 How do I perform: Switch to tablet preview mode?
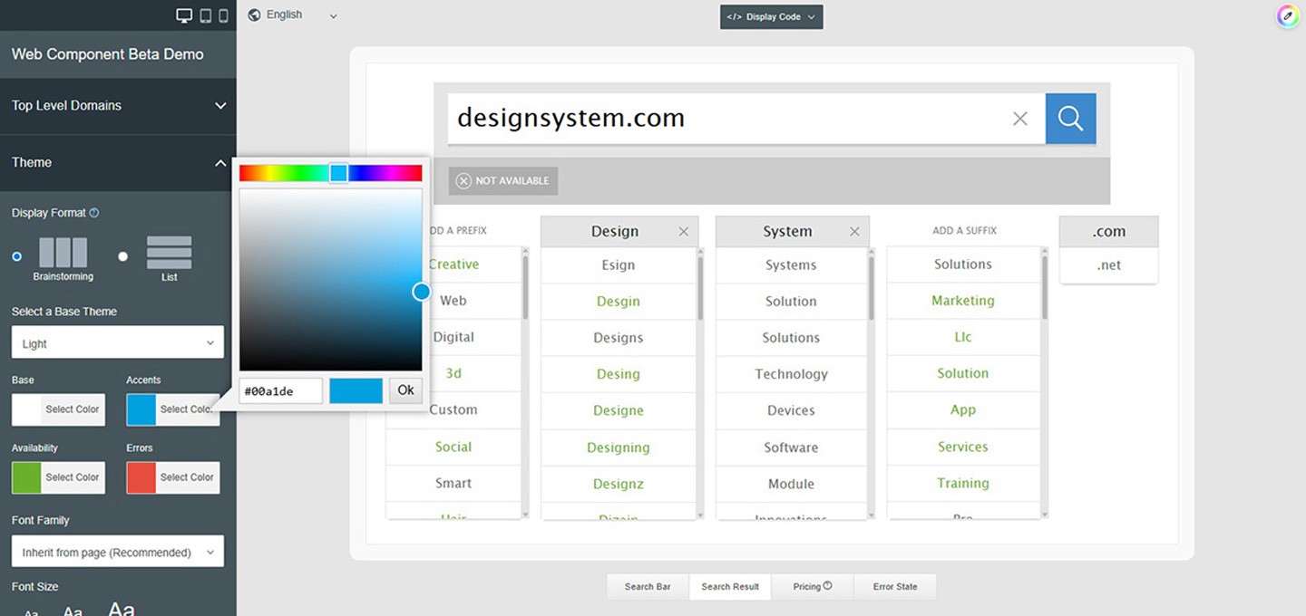pos(205,14)
